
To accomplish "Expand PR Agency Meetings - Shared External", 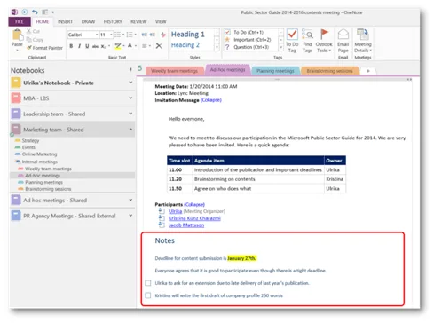I will coord(130,216).
